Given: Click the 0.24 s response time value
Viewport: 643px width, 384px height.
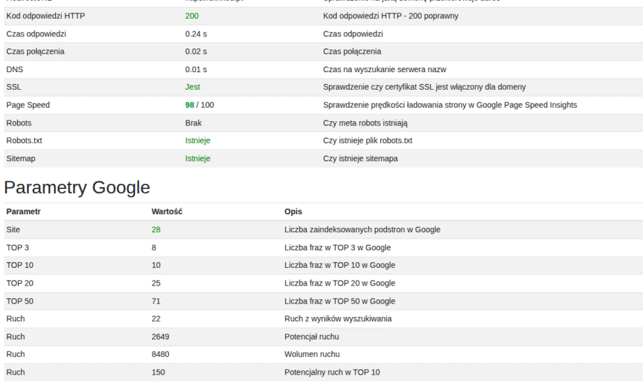Looking at the screenshot, I should coord(196,34).
